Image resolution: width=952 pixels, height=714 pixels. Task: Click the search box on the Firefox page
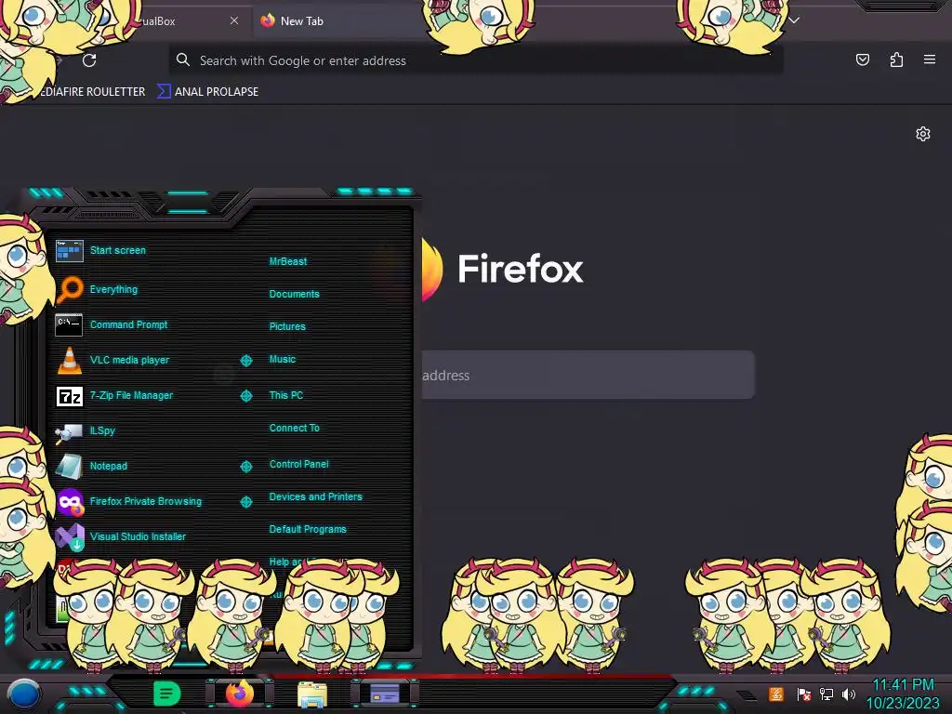click(588, 375)
